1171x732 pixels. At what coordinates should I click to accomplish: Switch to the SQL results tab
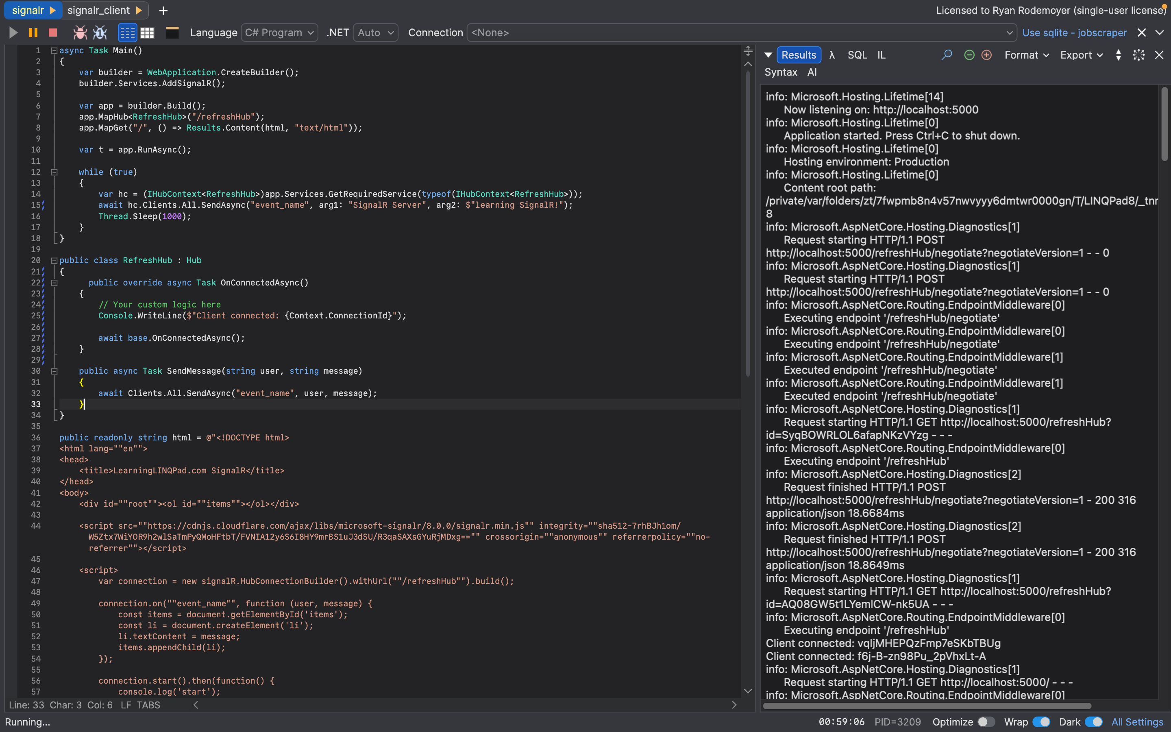[x=858, y=55]
